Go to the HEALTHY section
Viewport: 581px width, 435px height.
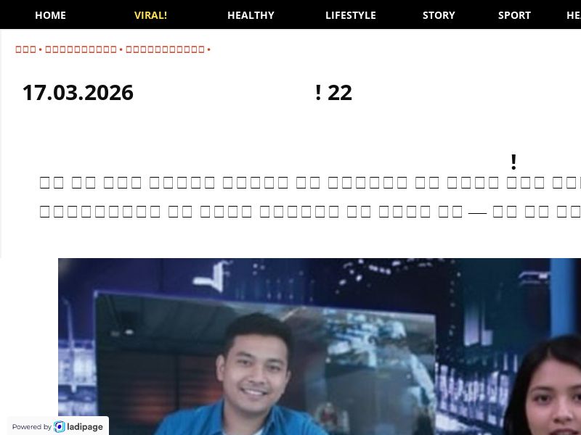coord(251,15)
